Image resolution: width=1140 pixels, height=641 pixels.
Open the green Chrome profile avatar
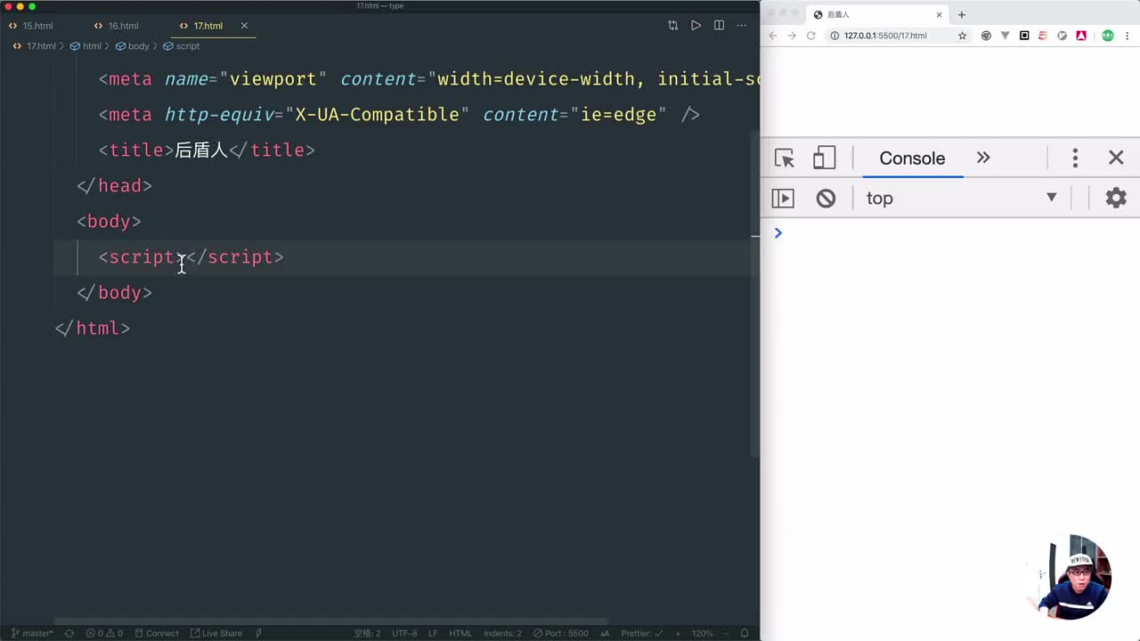pos(1108,36)
